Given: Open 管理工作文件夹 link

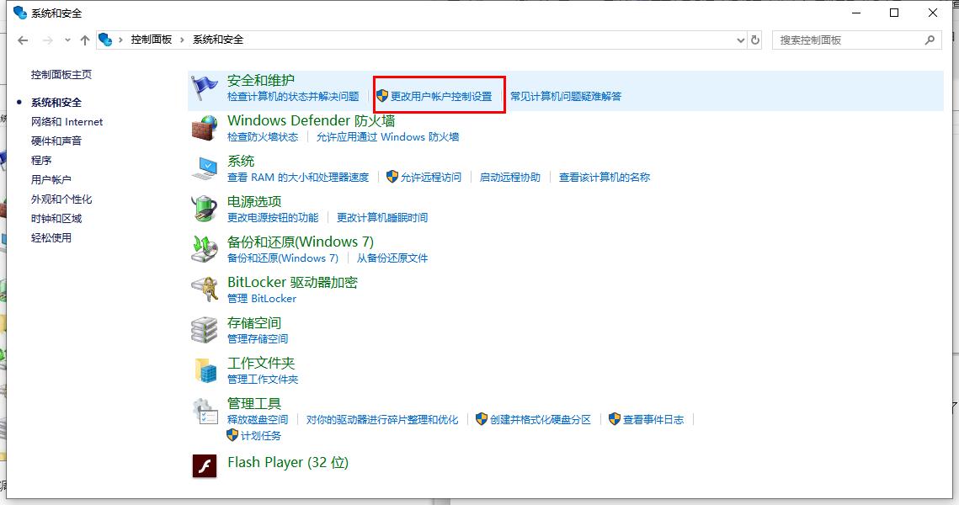Looking at the screenshot, I should 263,379.
